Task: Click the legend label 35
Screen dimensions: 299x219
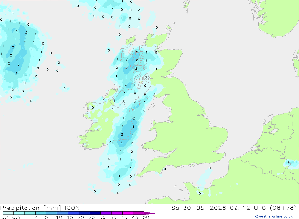Action: (x=113, y=217)
